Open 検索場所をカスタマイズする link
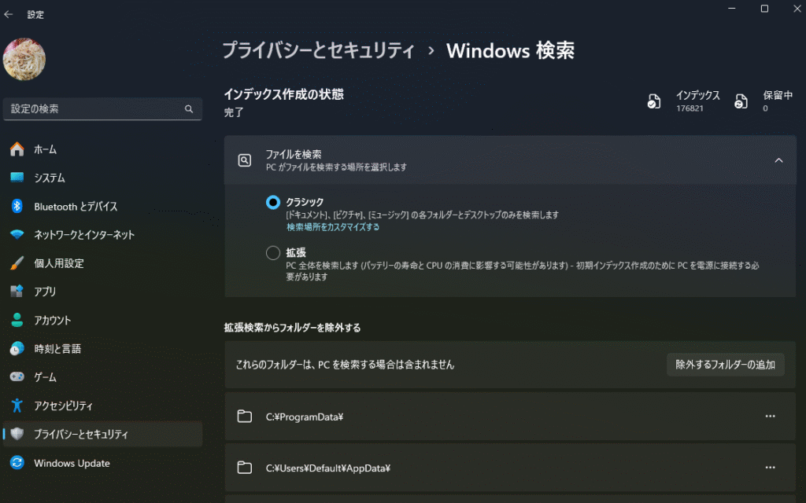Screen dimensions: 806x503 tap(333, 227)
